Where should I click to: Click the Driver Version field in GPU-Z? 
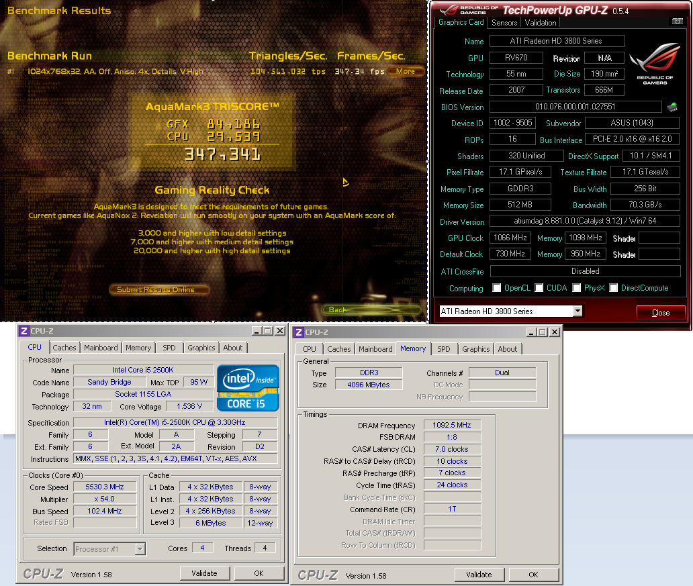click(585, 221)
